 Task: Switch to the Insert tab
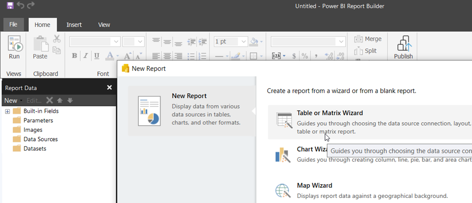coord(74,25)
